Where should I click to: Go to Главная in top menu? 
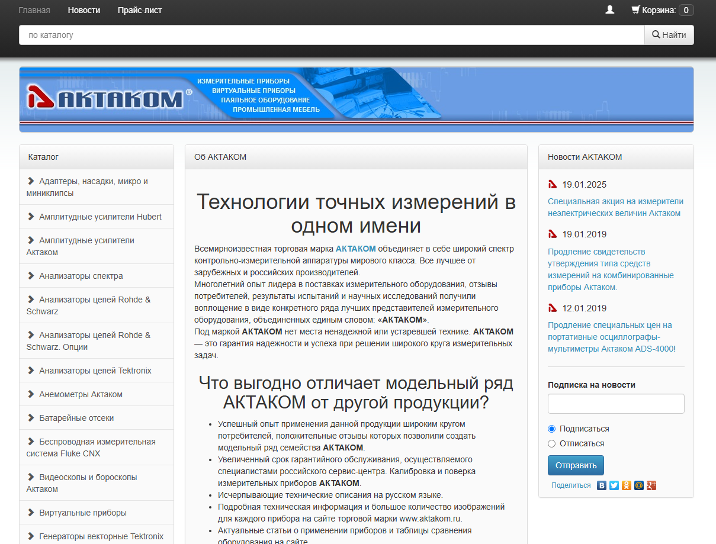tap(34, 10)
